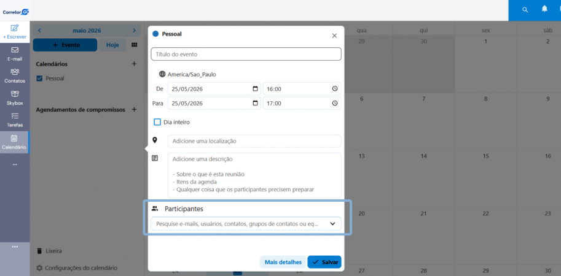Click the Participantes search field
The height and width of the screenshot is (276, 561).
pyautogui.click(x=246, y=223)
